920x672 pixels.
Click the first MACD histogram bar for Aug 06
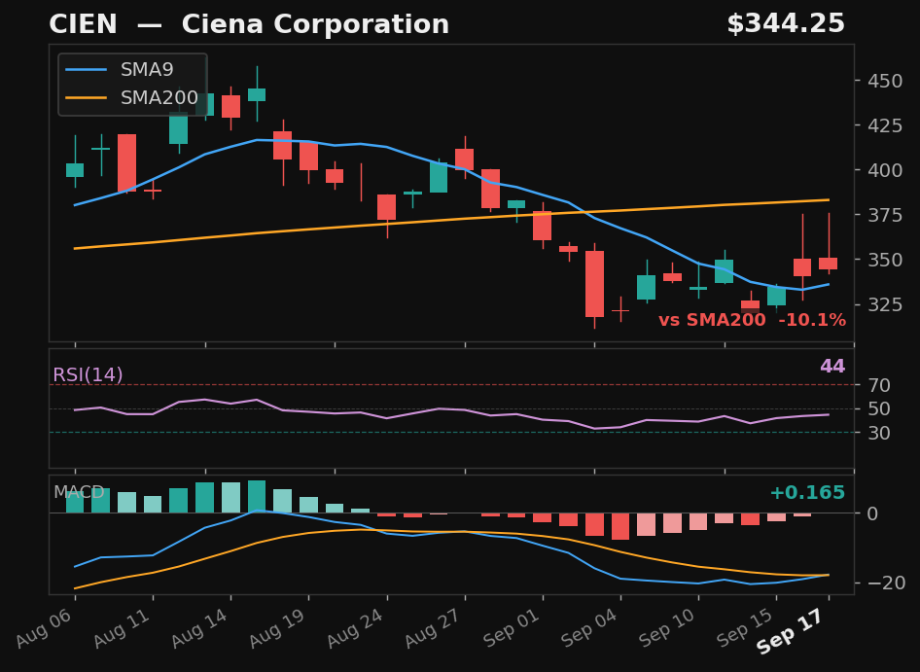tap(75, 503)
